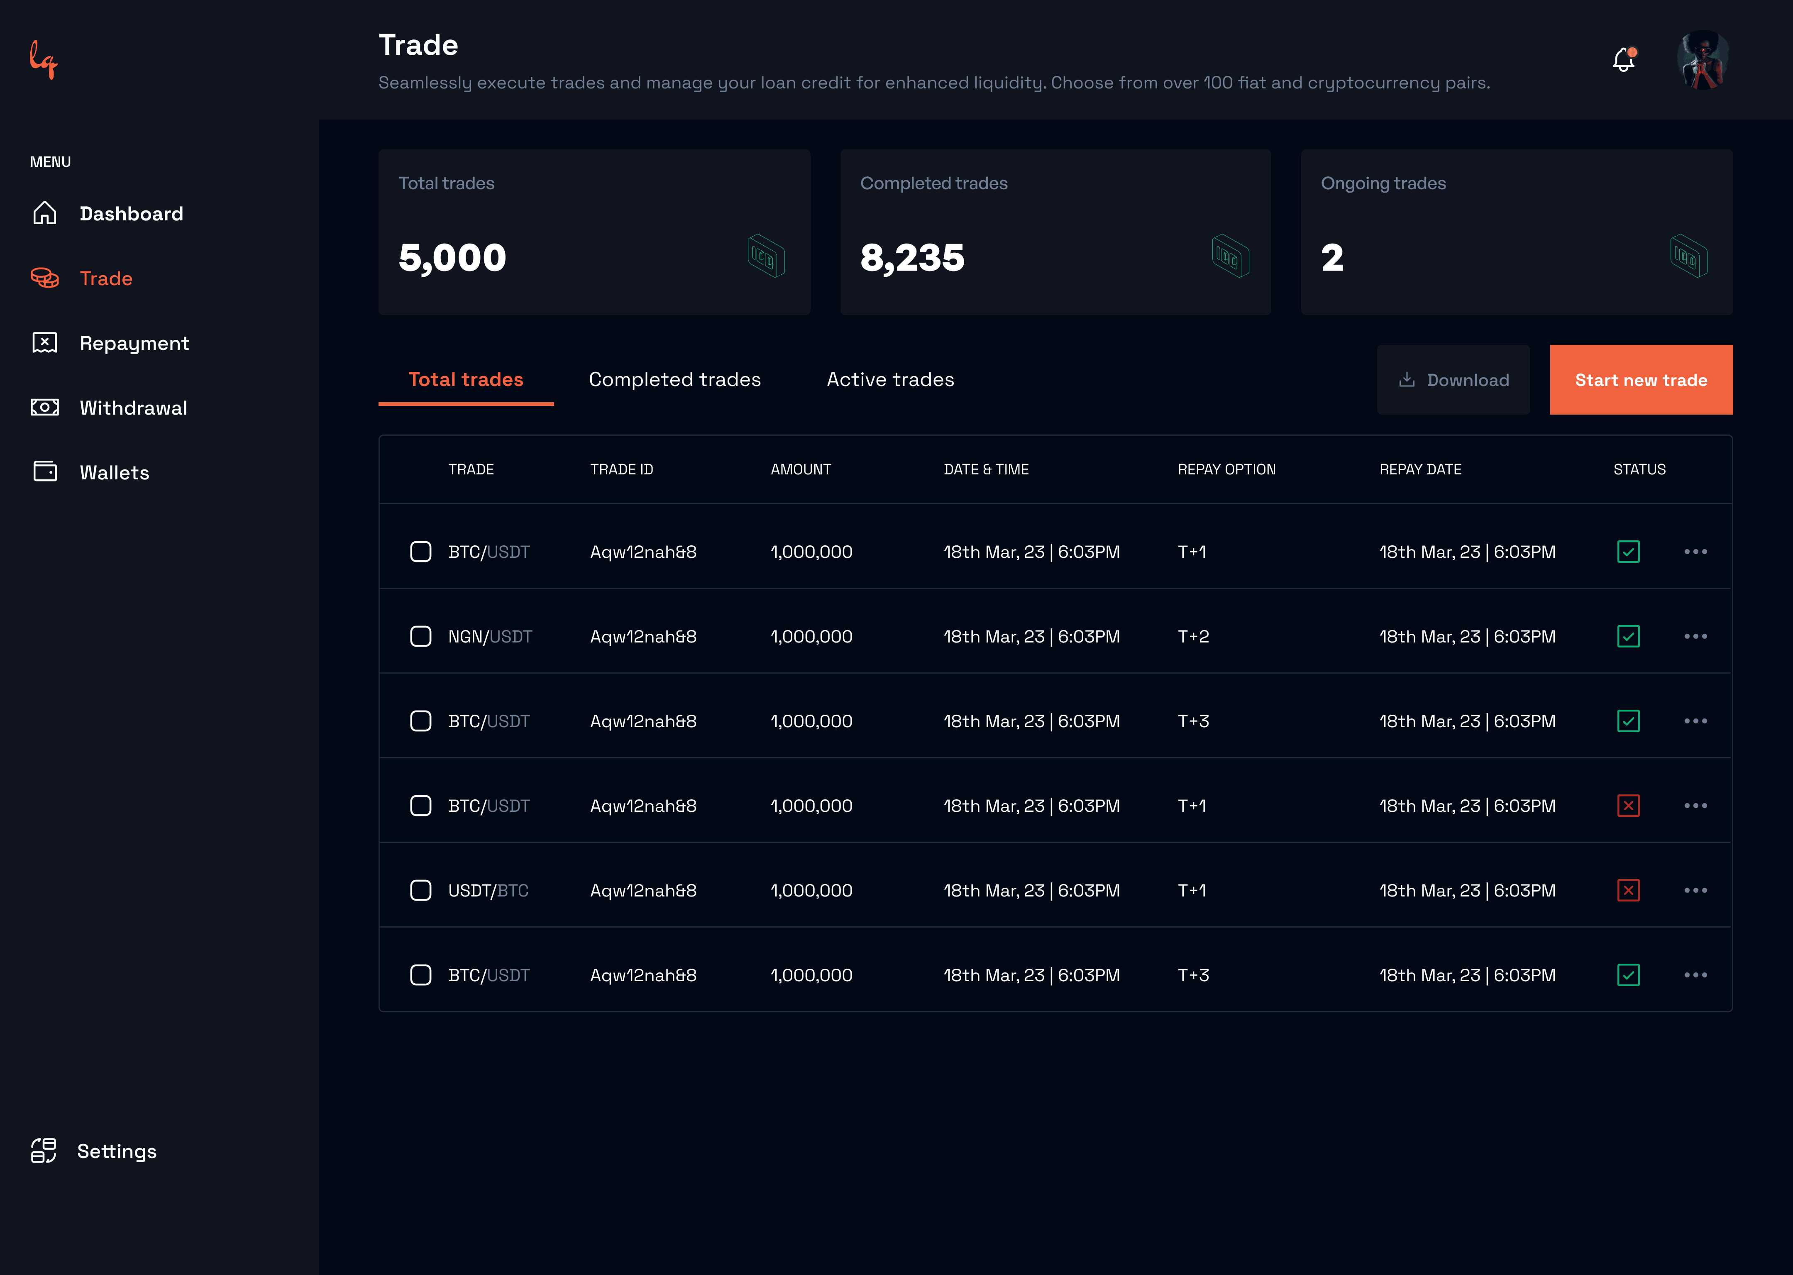Open three-dot menu on USDT/BTC row
The height and width of the screenshot is (1275, 1793).
pos(1695,890)
